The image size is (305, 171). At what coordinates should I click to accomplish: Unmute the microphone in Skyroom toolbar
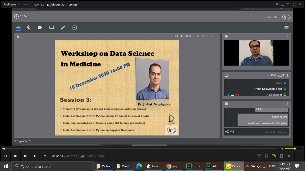[x=29, y=28]
